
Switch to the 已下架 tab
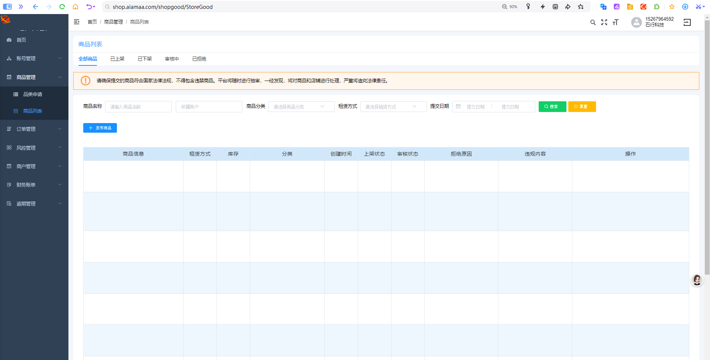pyautogui.click(x=145, y=59)
